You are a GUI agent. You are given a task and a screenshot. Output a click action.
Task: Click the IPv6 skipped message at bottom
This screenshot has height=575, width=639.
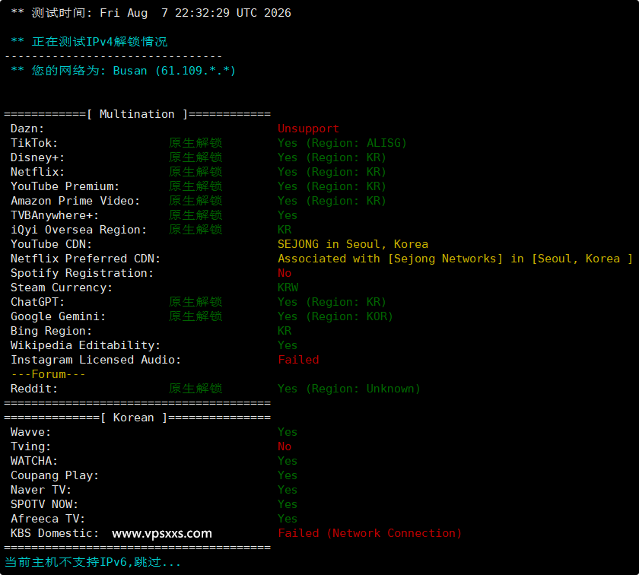[93, 562]
